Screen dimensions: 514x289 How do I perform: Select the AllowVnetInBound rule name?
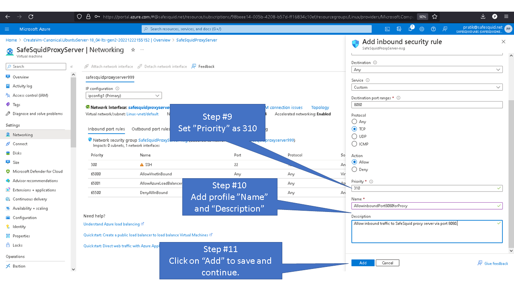[x=156, y=174]
